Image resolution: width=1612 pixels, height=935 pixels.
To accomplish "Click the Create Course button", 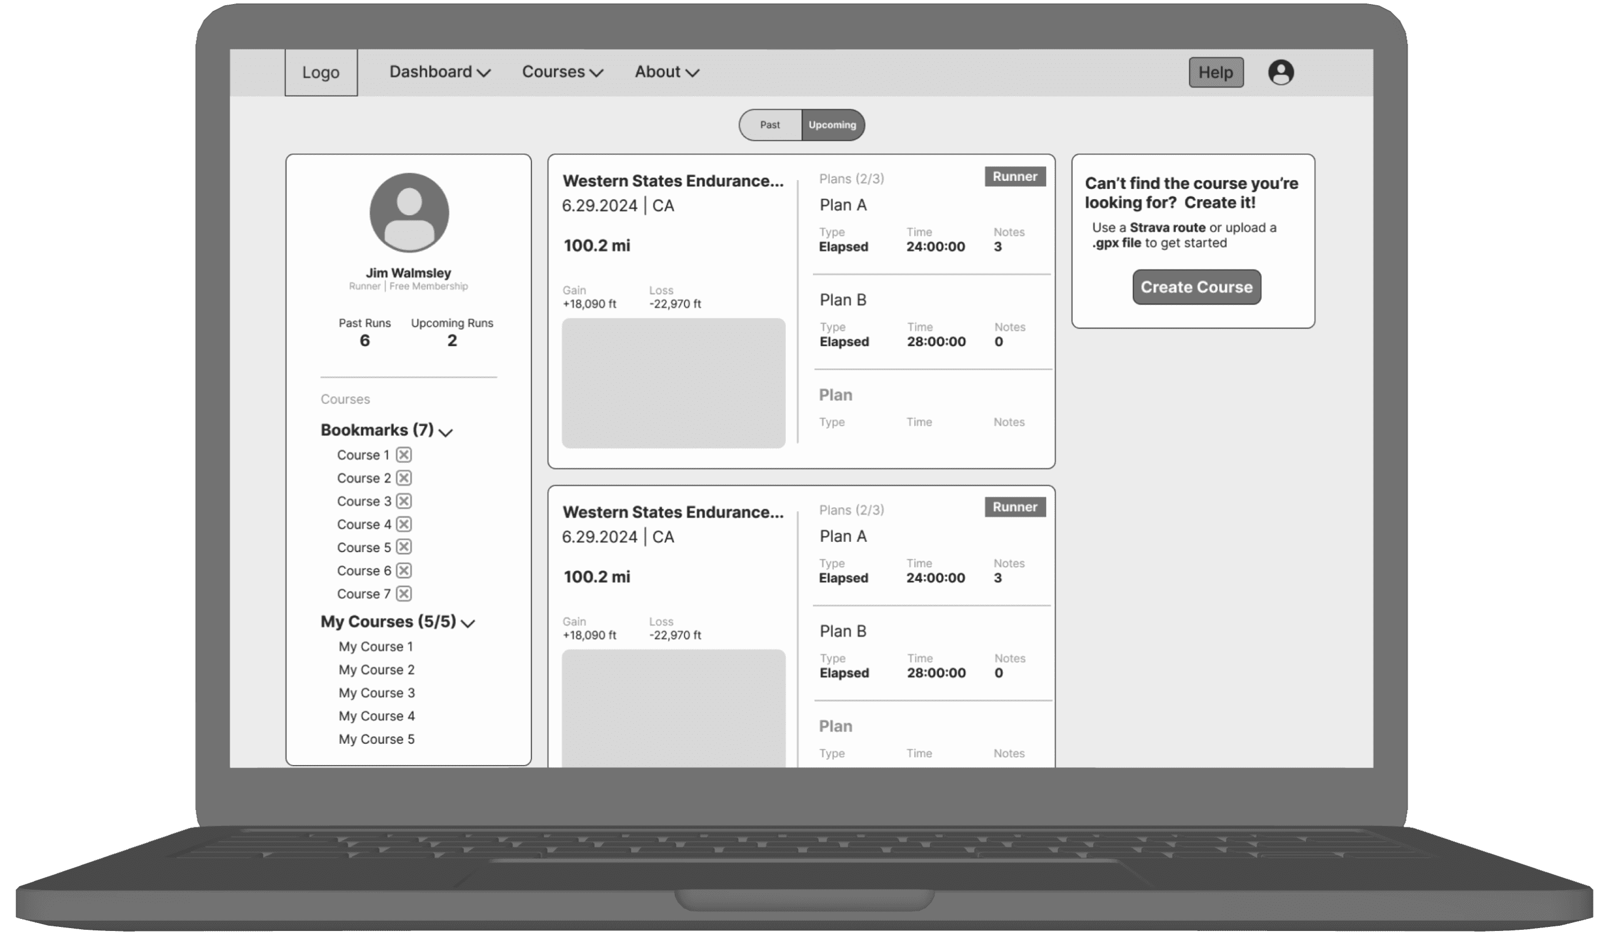I will 1196,287.
